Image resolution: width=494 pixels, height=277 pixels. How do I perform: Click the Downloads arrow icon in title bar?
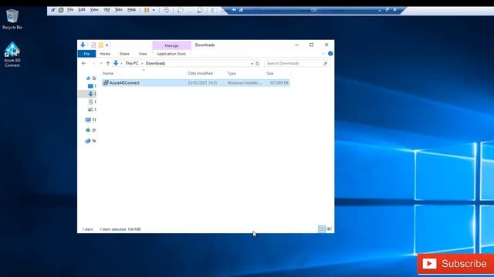point(83,45)
